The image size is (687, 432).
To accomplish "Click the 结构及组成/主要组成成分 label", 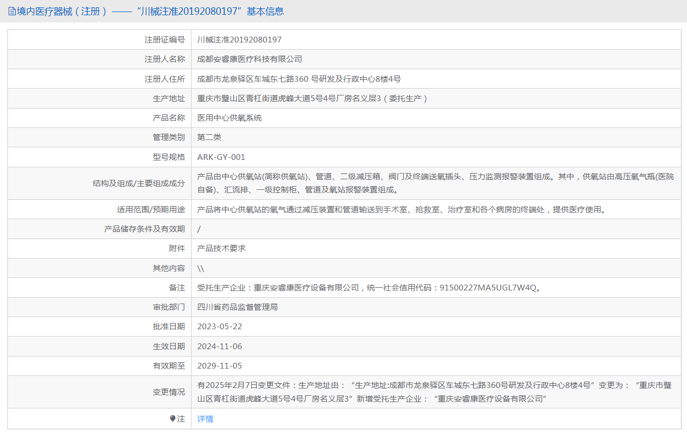I will pos(139,183).
